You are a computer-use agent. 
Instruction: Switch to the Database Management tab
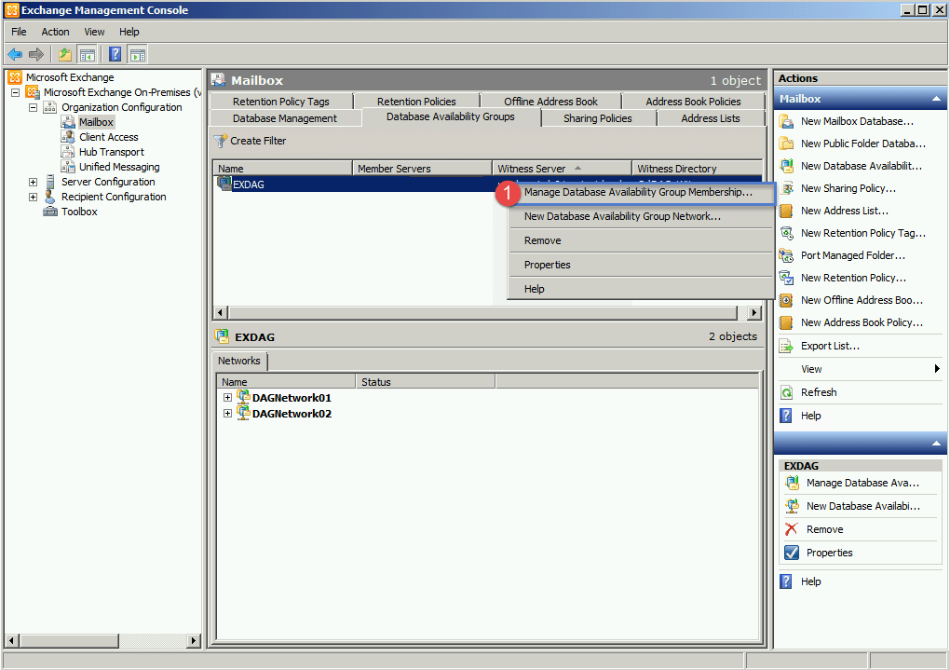[x=285, y=118]
